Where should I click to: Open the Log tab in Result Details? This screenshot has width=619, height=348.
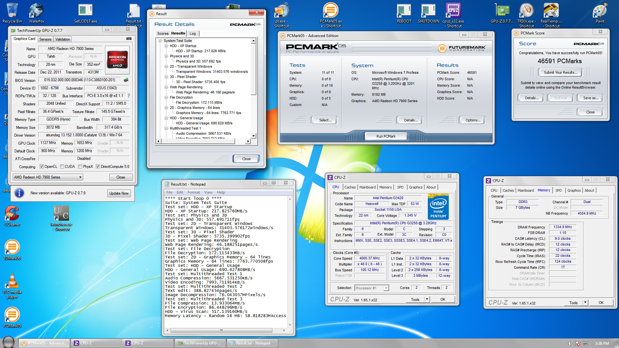click(x=193, y=34)
